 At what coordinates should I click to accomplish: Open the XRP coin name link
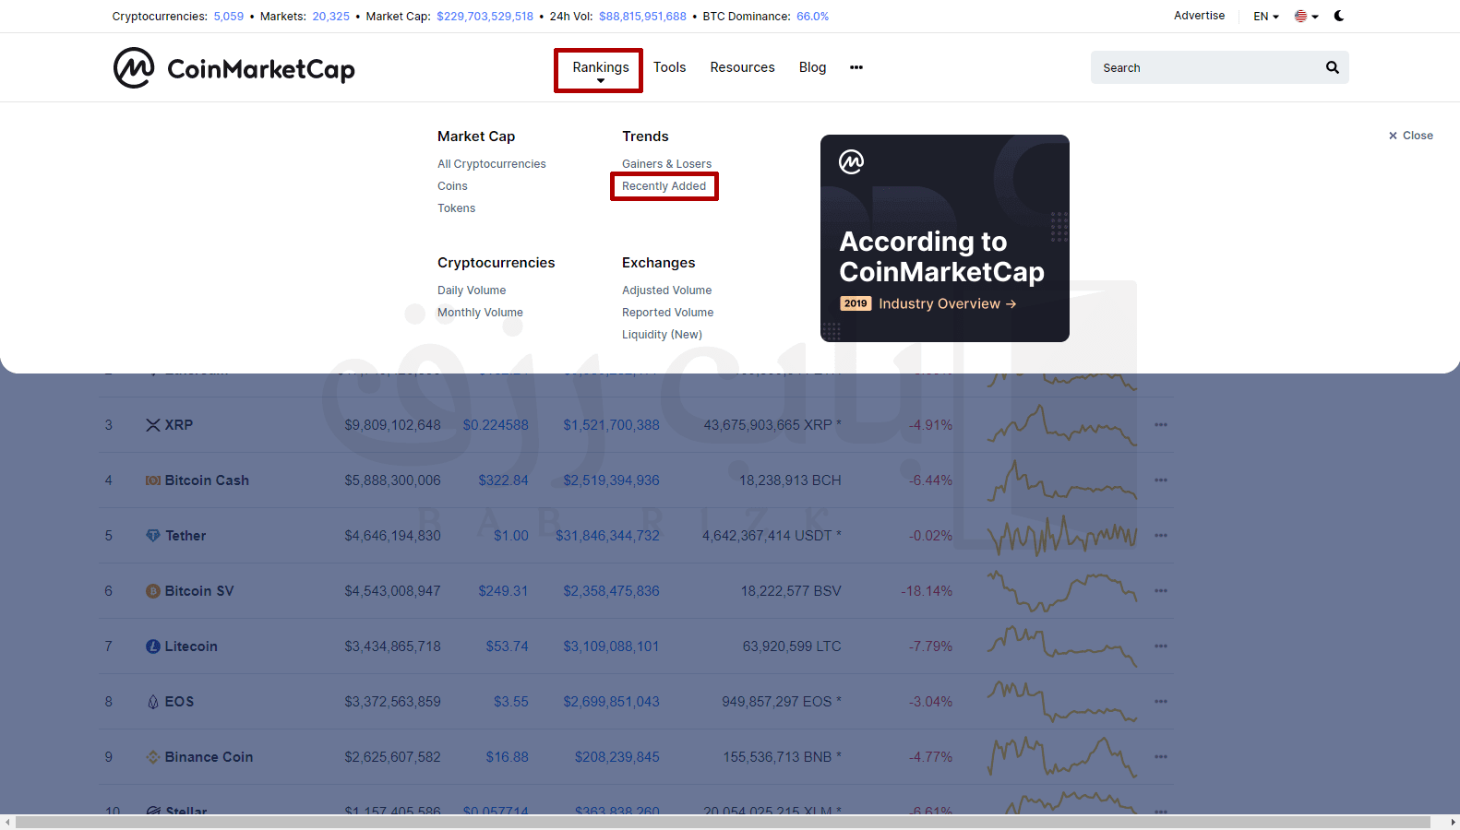[179, 425]
